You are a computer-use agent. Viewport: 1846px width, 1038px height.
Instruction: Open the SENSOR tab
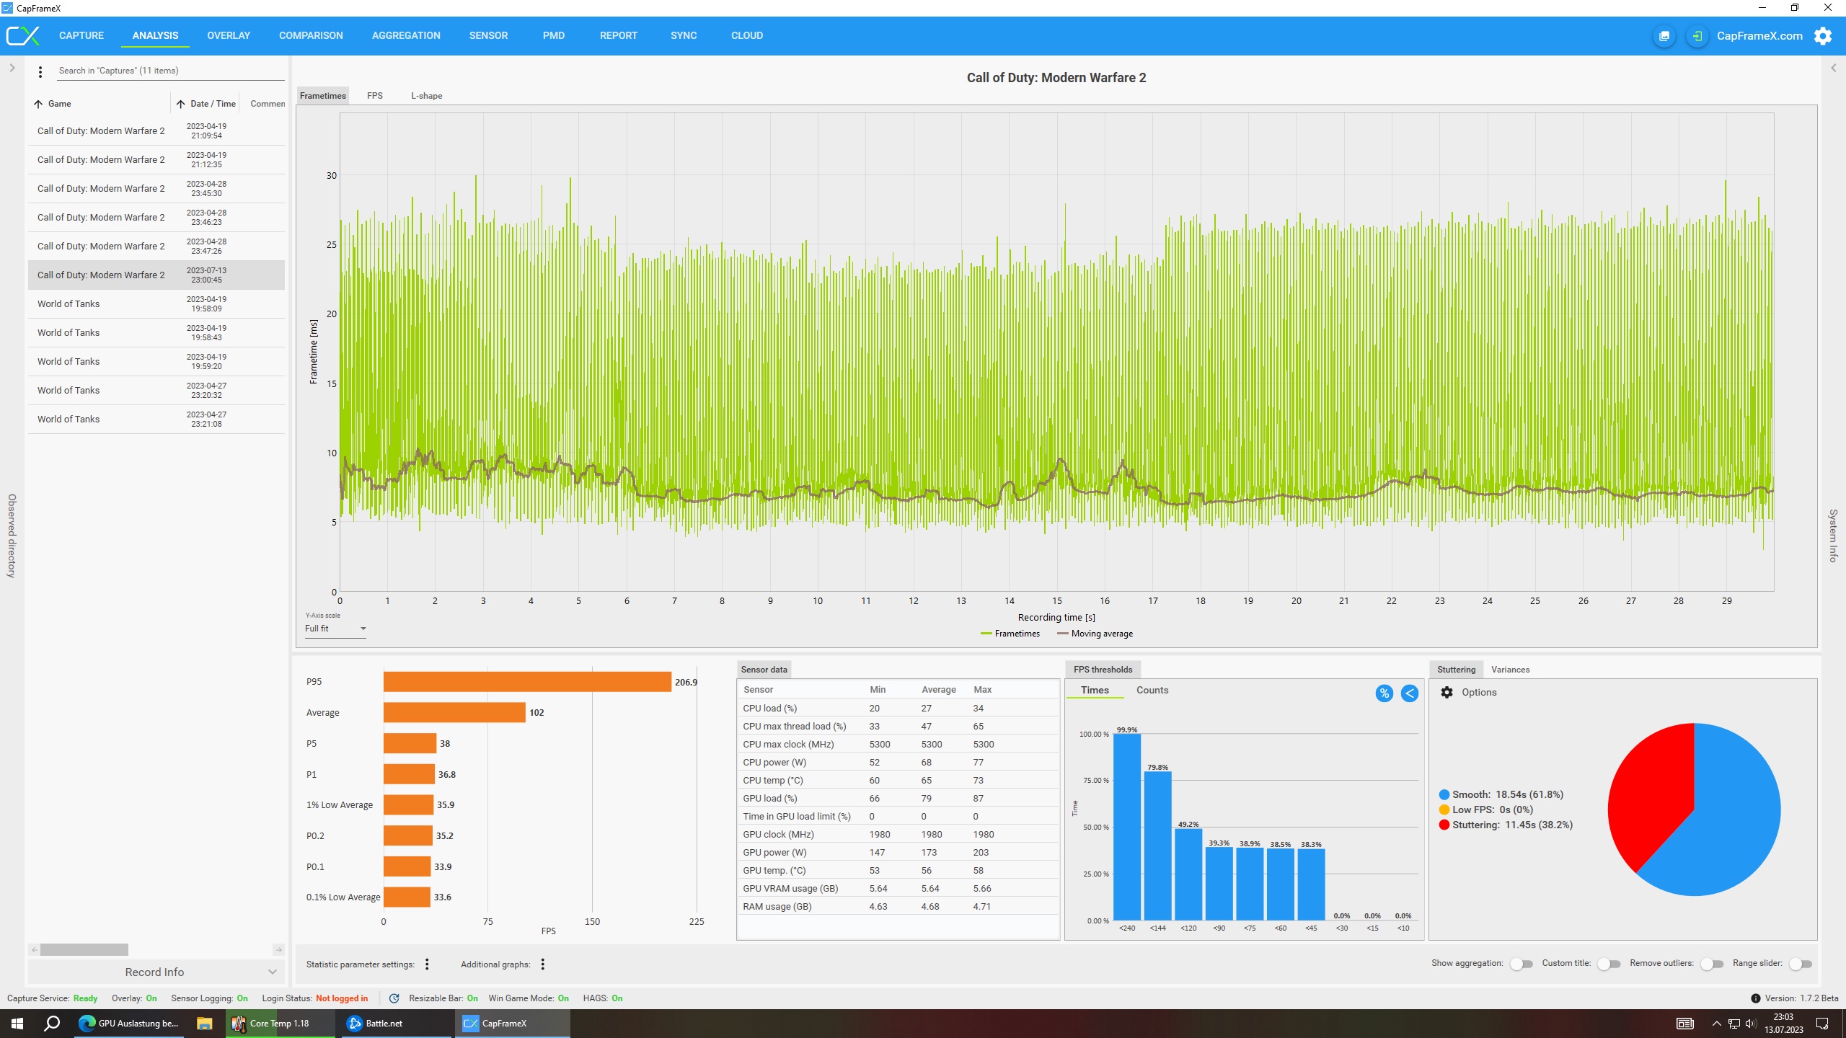coord(488,35)
